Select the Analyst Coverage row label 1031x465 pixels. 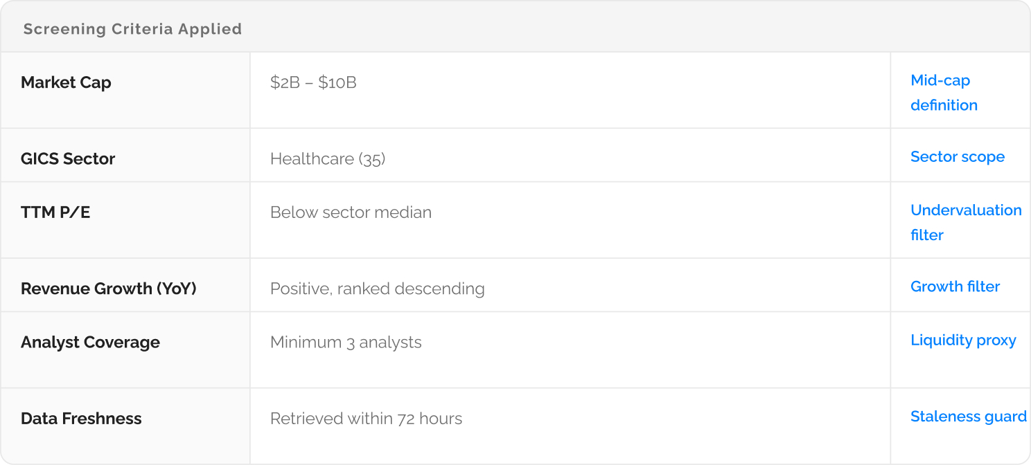(x=90, y=343)
